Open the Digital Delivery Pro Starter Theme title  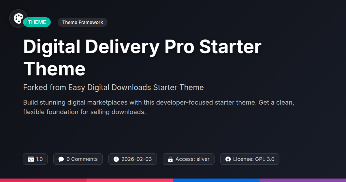tap(142, 58)
